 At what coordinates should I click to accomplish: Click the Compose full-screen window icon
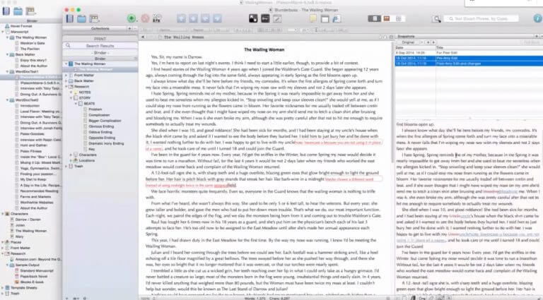325,18
